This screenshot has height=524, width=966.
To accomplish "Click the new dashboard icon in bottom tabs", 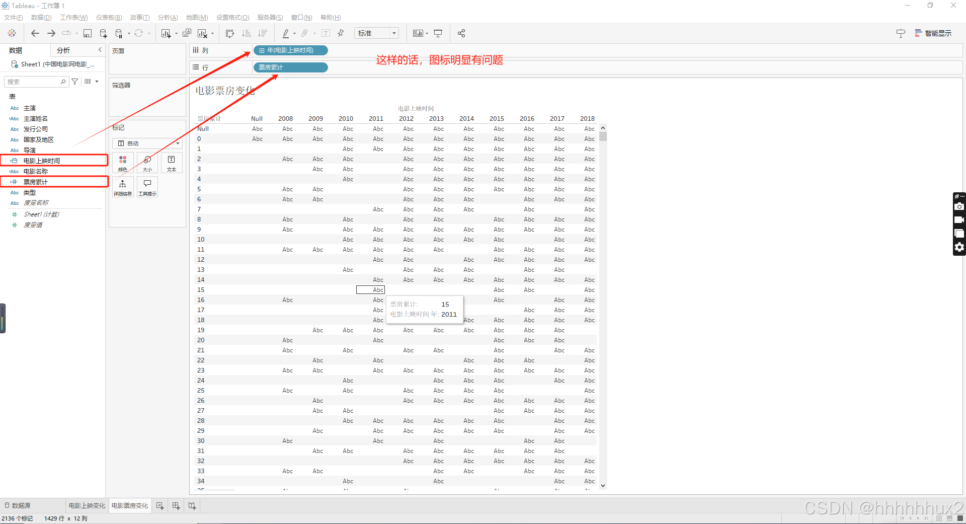I will click(176, 506).
